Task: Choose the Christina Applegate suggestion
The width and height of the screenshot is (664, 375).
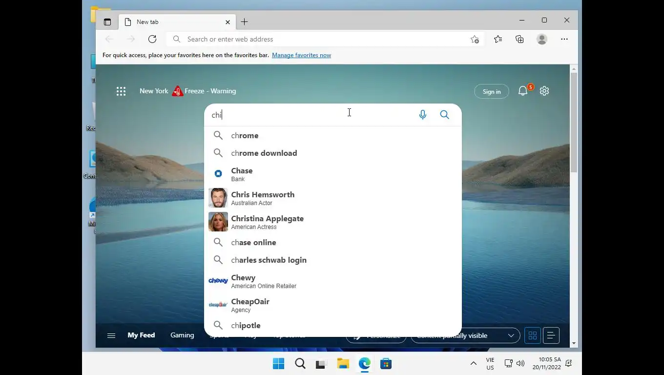Action: pyautogui.click(x=333, y=222)
